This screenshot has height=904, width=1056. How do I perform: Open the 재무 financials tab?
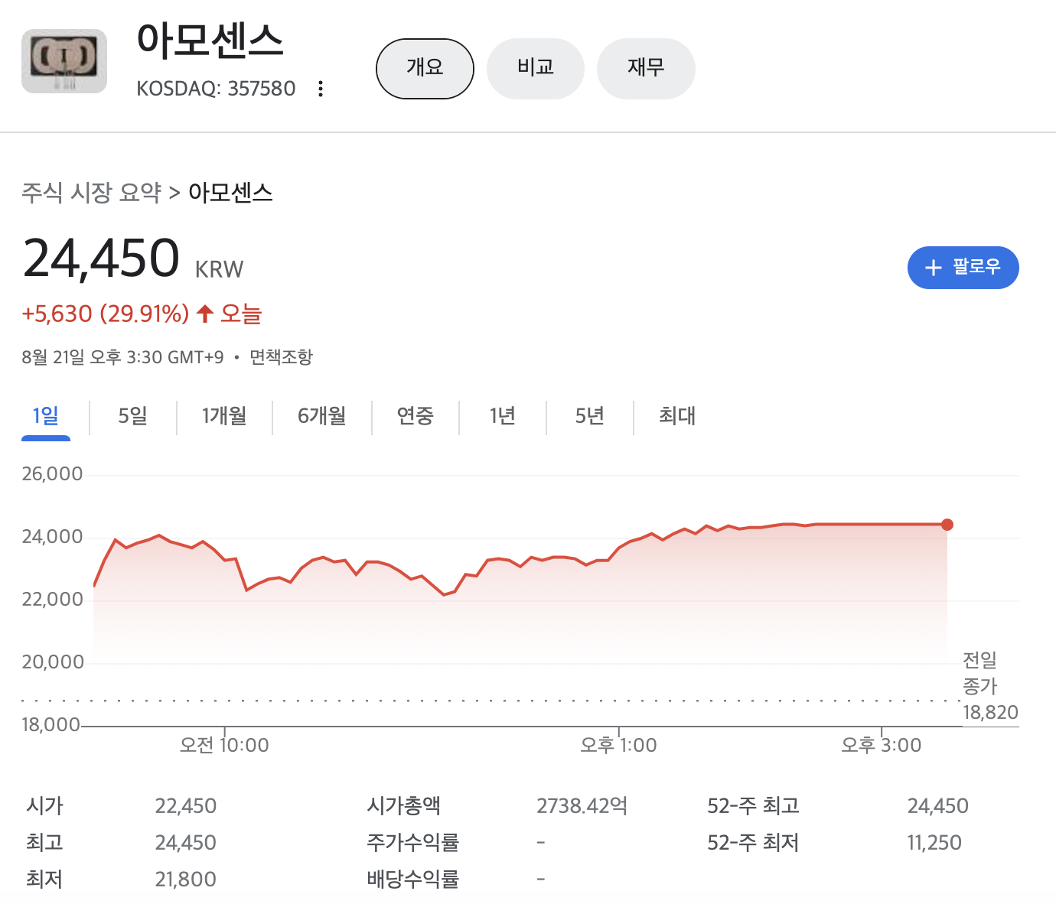(646, 68)
